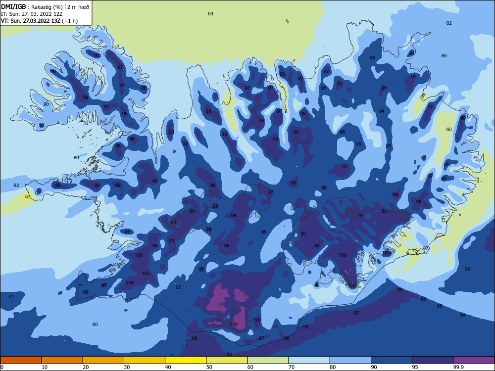Screen dimensions: 495x371
Task: Click the map title 'Rakastig (%) í 2 m hæð'
Action: click(x=60, y=7)
